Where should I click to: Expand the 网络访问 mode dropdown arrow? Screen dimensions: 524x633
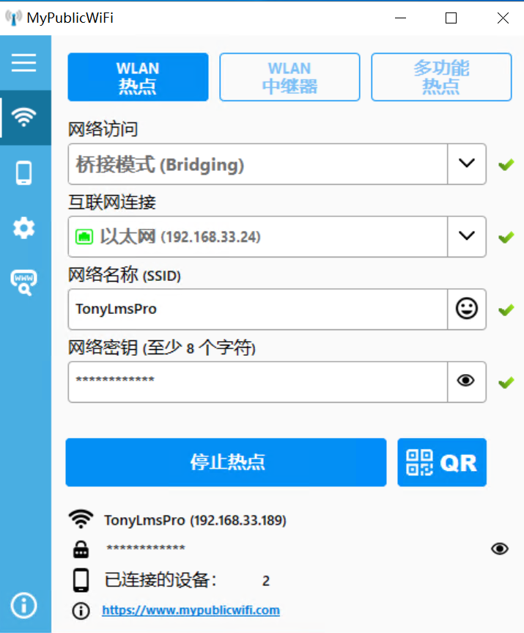[467, 164]
